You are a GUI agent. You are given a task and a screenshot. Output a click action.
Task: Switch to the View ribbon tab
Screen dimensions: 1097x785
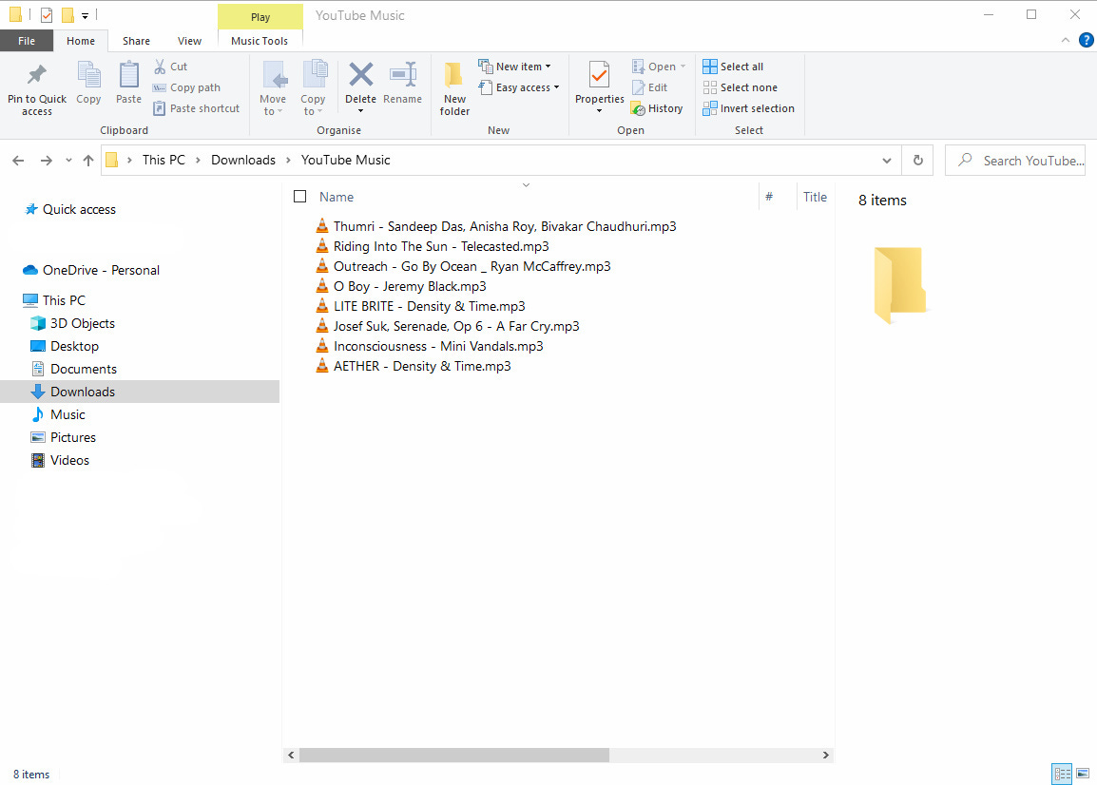(x=189, y=41)
